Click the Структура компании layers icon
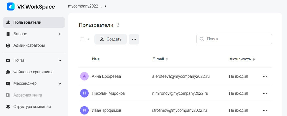This screenshot has height=116, width=287. pyautogui.click(x=8, y=107)
